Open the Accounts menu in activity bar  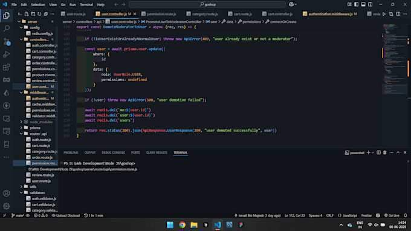[x=6, y=194]
